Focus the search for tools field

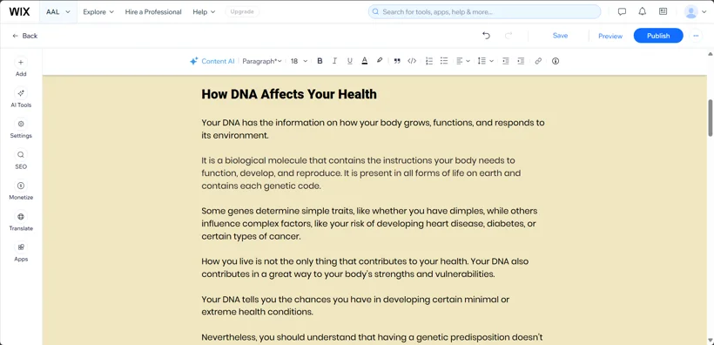(484, 12)
